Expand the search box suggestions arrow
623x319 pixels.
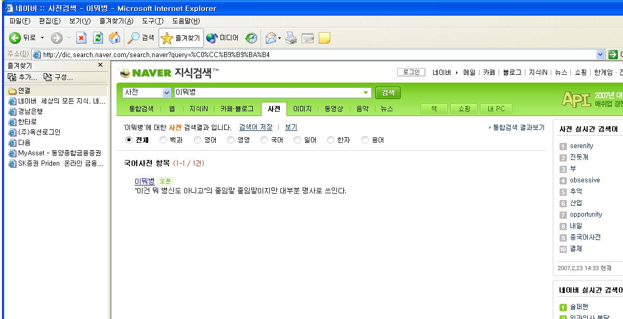pyautogui.click(x=366, y=93)
